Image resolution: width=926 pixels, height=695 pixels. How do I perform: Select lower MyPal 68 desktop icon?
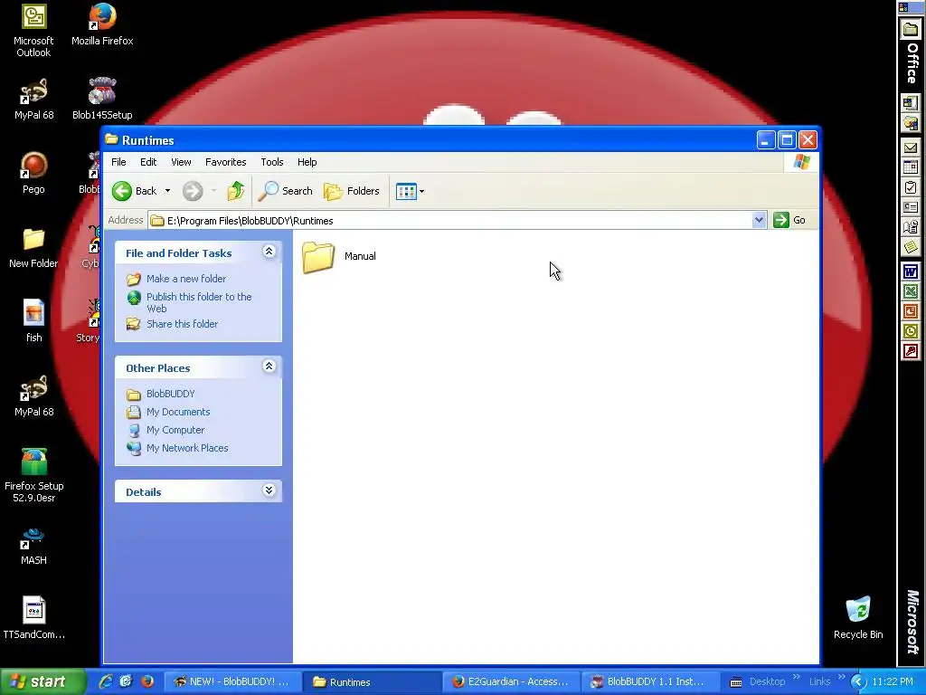pos(33,396)
